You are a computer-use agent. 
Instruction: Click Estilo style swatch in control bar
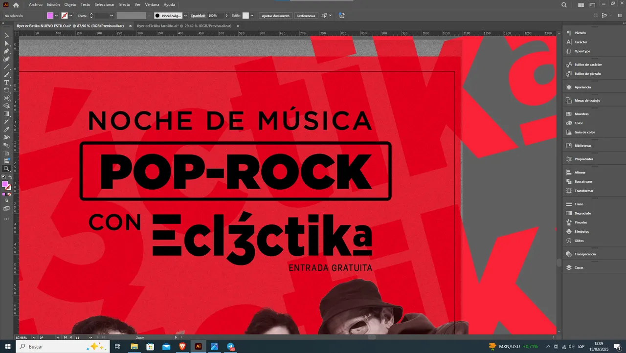coord(246,16)
